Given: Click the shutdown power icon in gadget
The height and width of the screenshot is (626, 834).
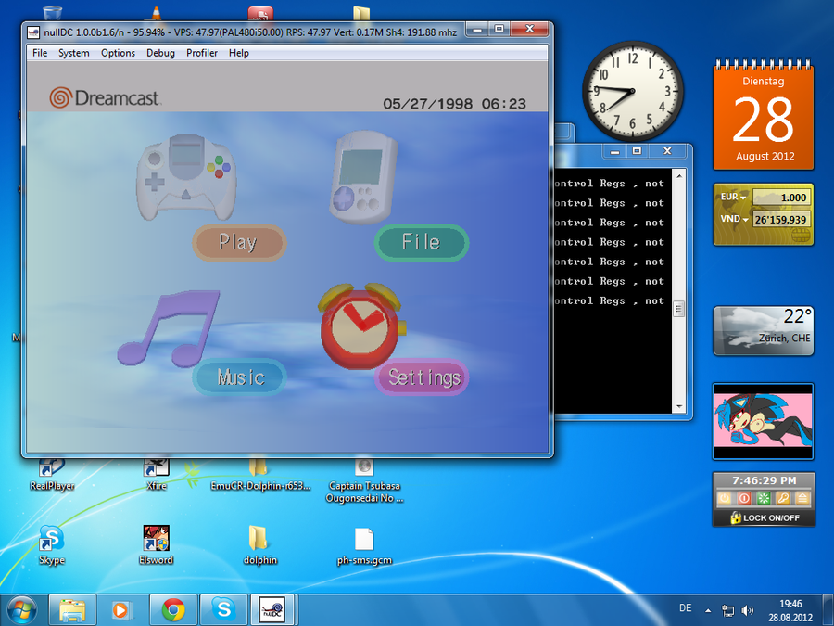Looking at the screenshot, I should pos(725,498).
